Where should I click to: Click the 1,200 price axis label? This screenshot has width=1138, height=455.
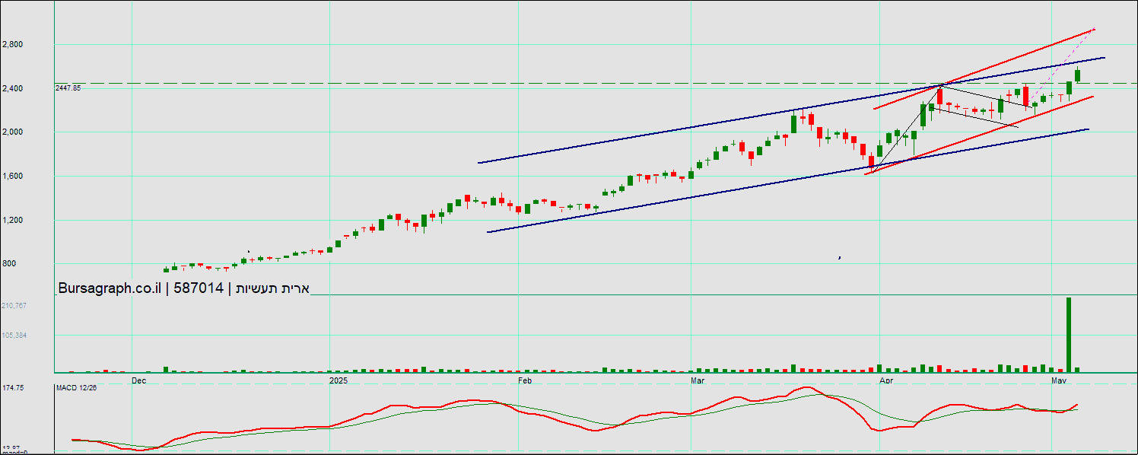[13, 221]
